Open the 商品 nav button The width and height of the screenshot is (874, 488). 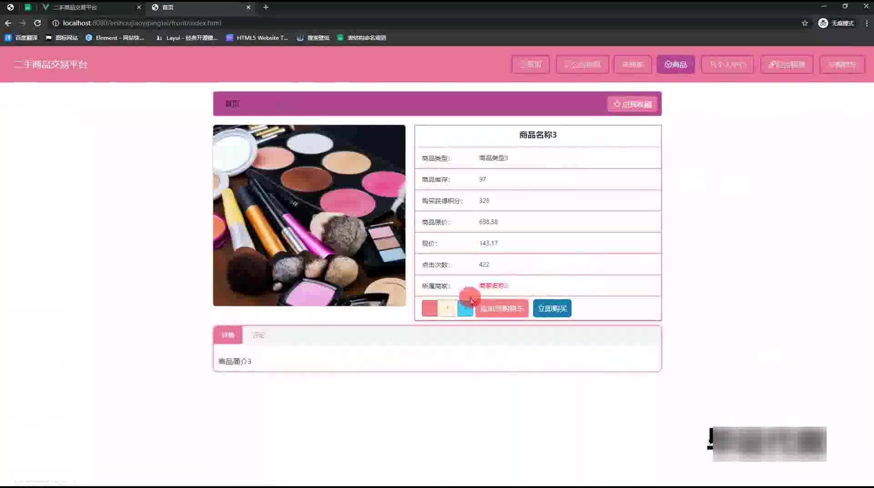click(x=676, y=65)
